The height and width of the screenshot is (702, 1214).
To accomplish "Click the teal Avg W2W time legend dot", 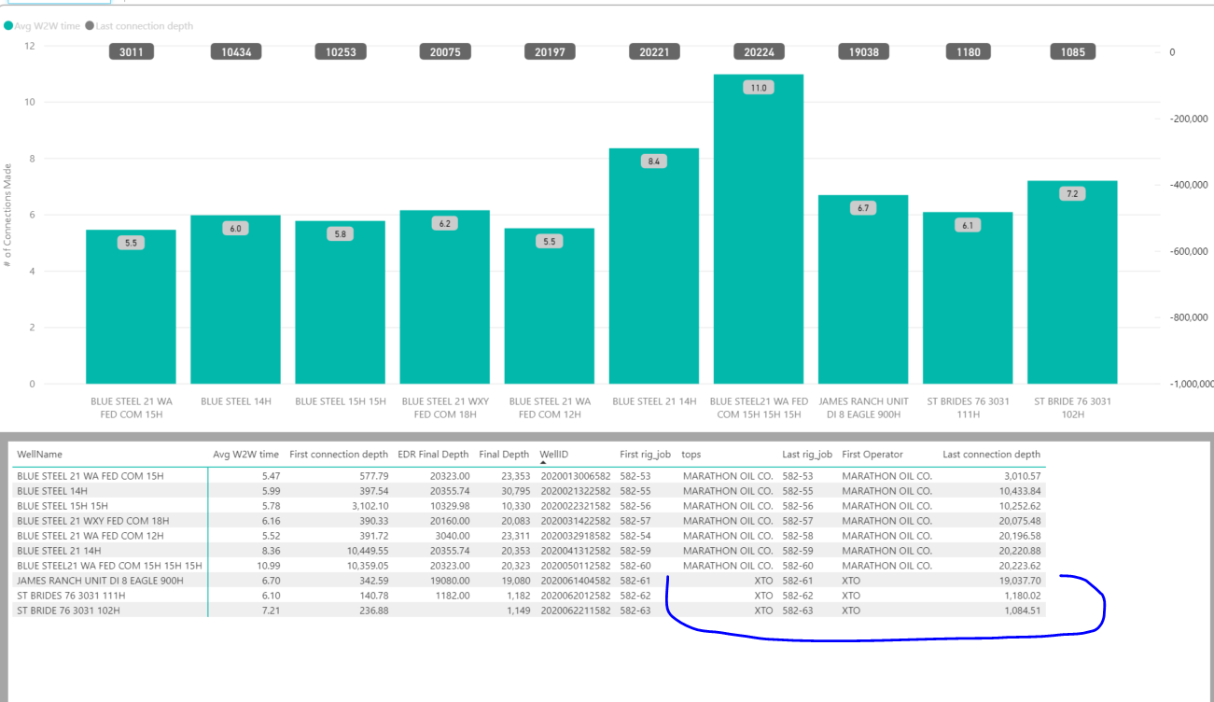I will [8, 26].
